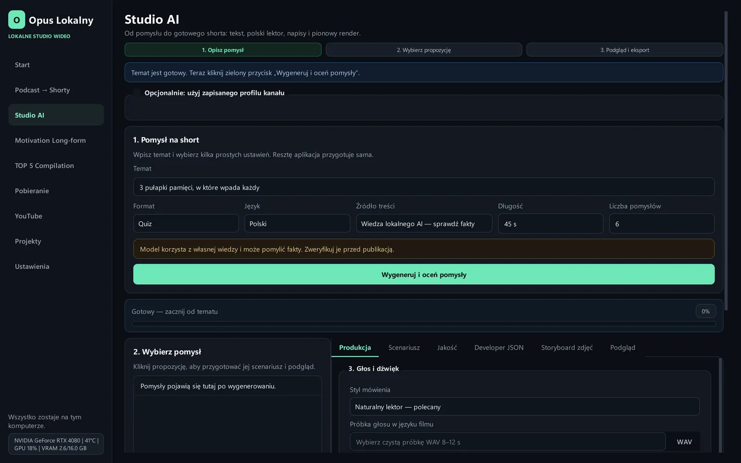Open Podcast → Shorty in the sidebar

pyautogui.click(x=56, y=90)
